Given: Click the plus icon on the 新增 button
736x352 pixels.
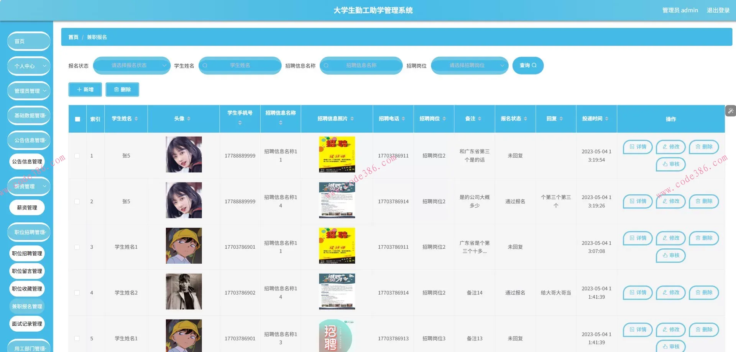Looking at the screenshot, I should (80, 89).
